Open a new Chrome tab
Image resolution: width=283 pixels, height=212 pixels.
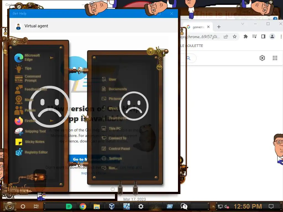pos(219,27)
